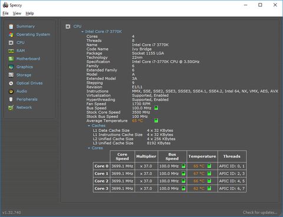Image resolution: width=283 pixels, height=217 pixels.
Task: Click Core 3 bus speed graph icon
Action: click(x=183, y=188)
